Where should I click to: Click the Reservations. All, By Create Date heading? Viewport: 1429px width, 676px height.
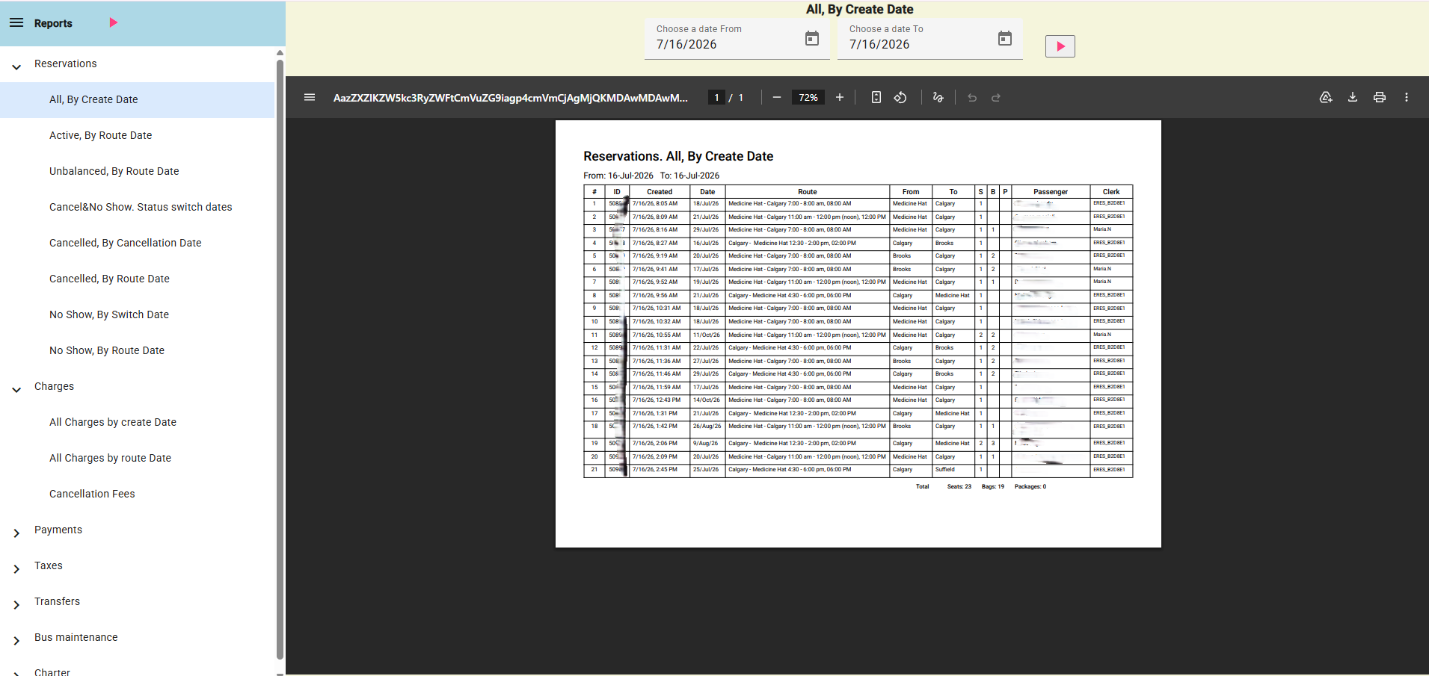tap(678, 156)
